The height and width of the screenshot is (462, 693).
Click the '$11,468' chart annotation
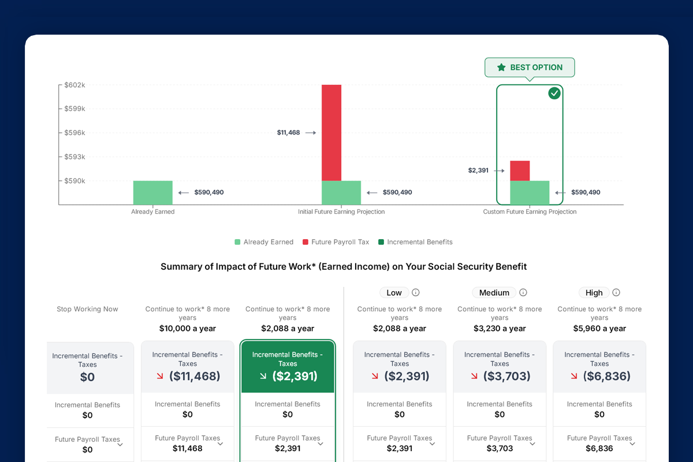coord(289,133)
